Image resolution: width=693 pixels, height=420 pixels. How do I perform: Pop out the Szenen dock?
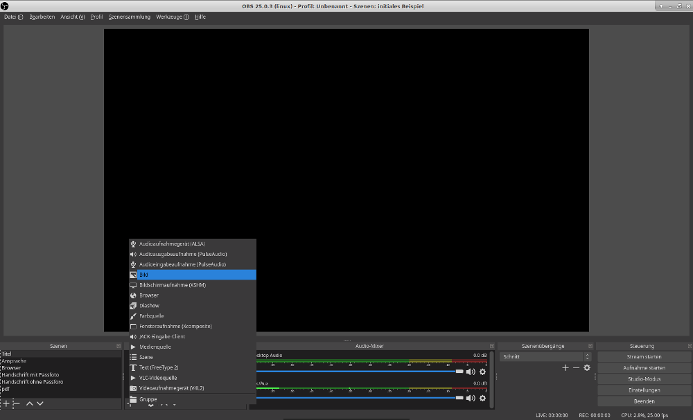[119, 346]
